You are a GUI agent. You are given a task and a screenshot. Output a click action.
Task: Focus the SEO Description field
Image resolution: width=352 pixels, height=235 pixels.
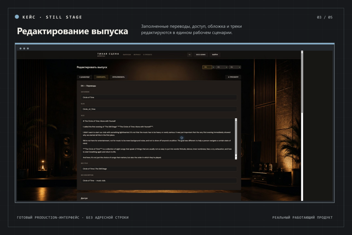[159, 181]
